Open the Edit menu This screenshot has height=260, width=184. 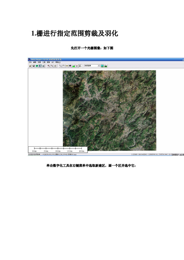[x=34, y=62]
